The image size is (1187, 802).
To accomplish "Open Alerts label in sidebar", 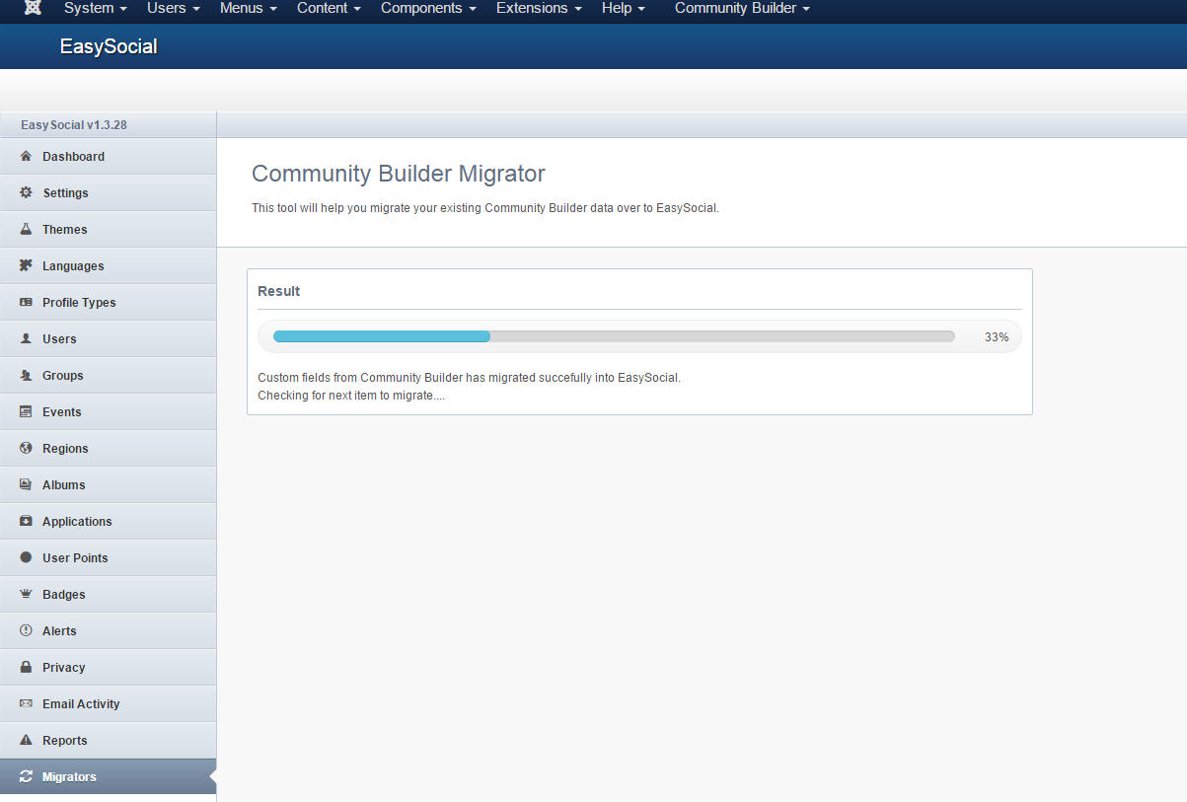I will (x=59, y=631).
